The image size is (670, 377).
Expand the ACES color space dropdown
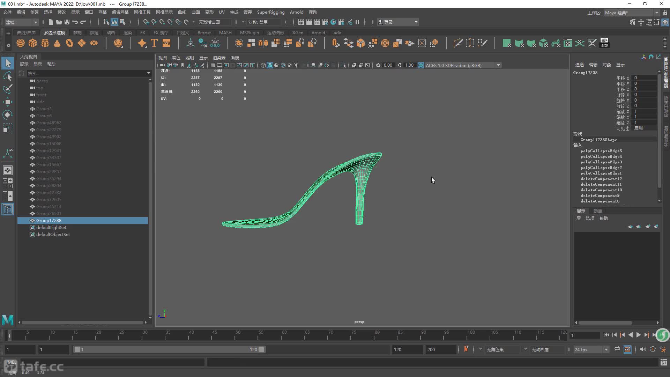click(498, 65)
